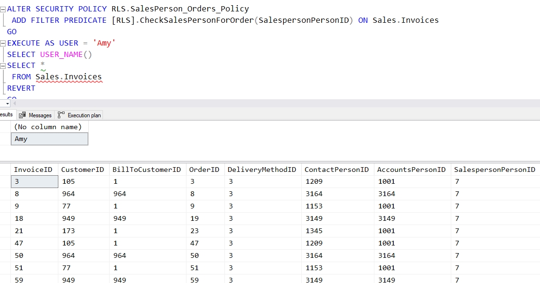Viewport: 540px width, 283px height.
Task: Select the (No column name) header
Action: (x=50, y=127)
